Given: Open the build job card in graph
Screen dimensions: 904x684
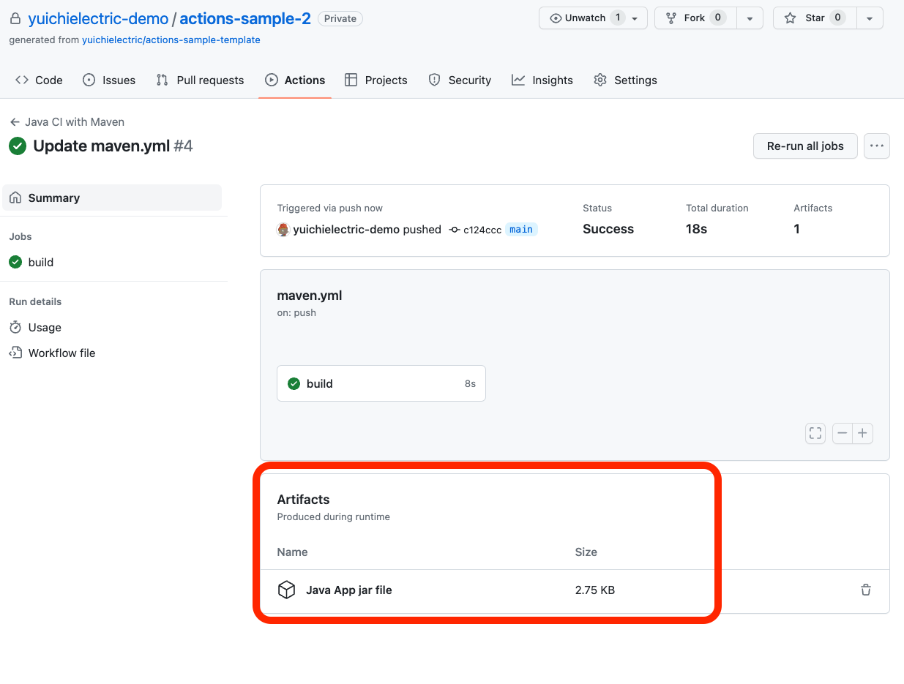Looking at the screenshot, I should tap(381, 383).
